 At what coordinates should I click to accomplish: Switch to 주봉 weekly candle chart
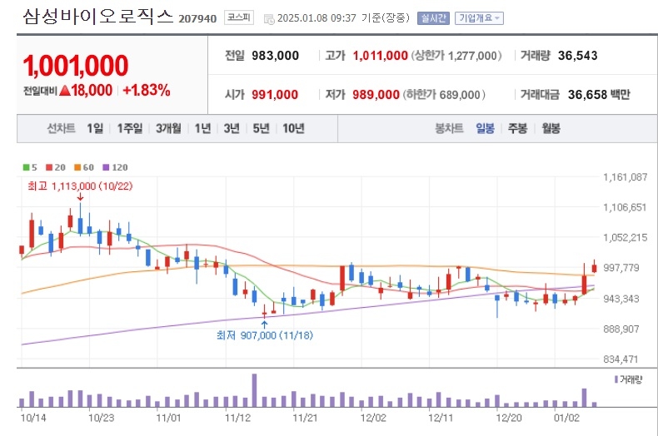517,128
